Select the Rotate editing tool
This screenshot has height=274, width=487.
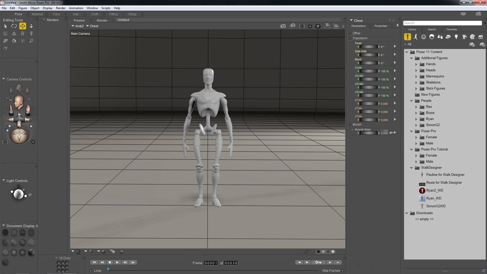point(14,26)
